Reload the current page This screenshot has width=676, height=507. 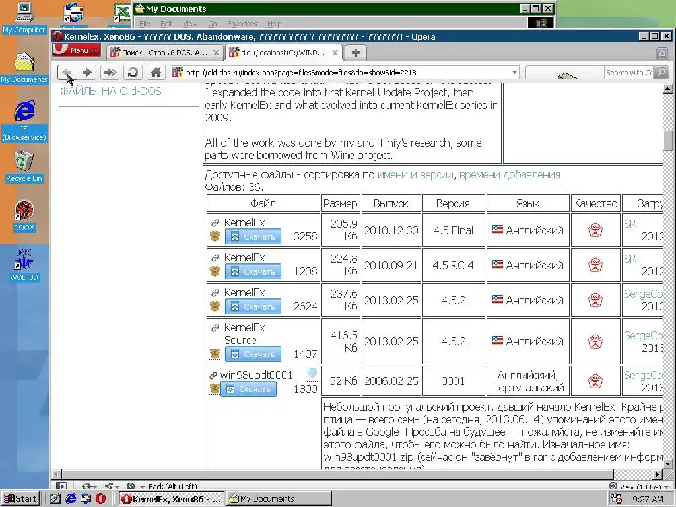point(133,73)
